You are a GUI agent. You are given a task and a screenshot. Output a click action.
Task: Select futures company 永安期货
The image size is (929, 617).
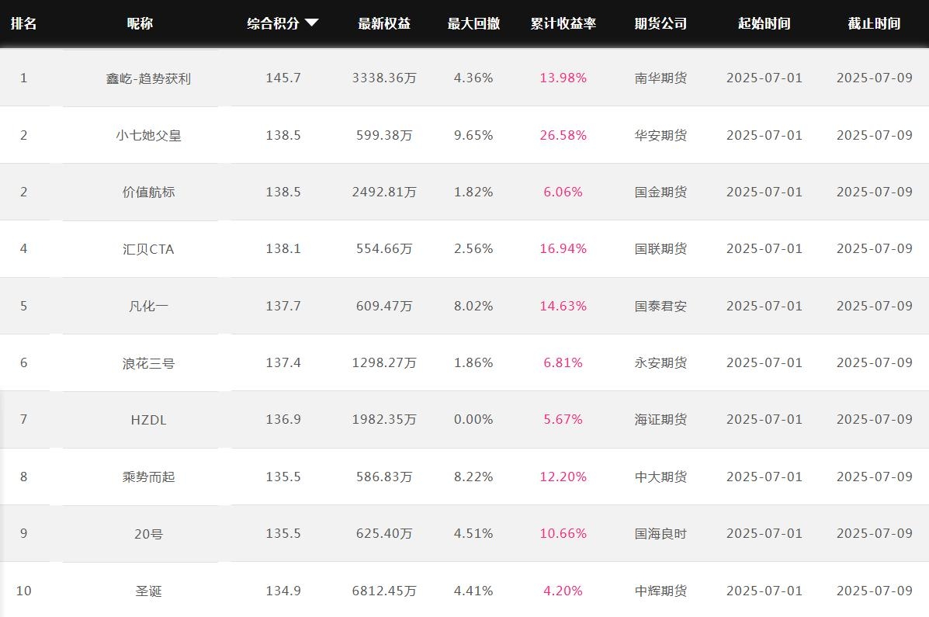tap(660, 362)
